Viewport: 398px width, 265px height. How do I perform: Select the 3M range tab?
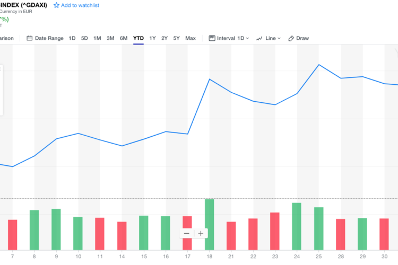110,38
